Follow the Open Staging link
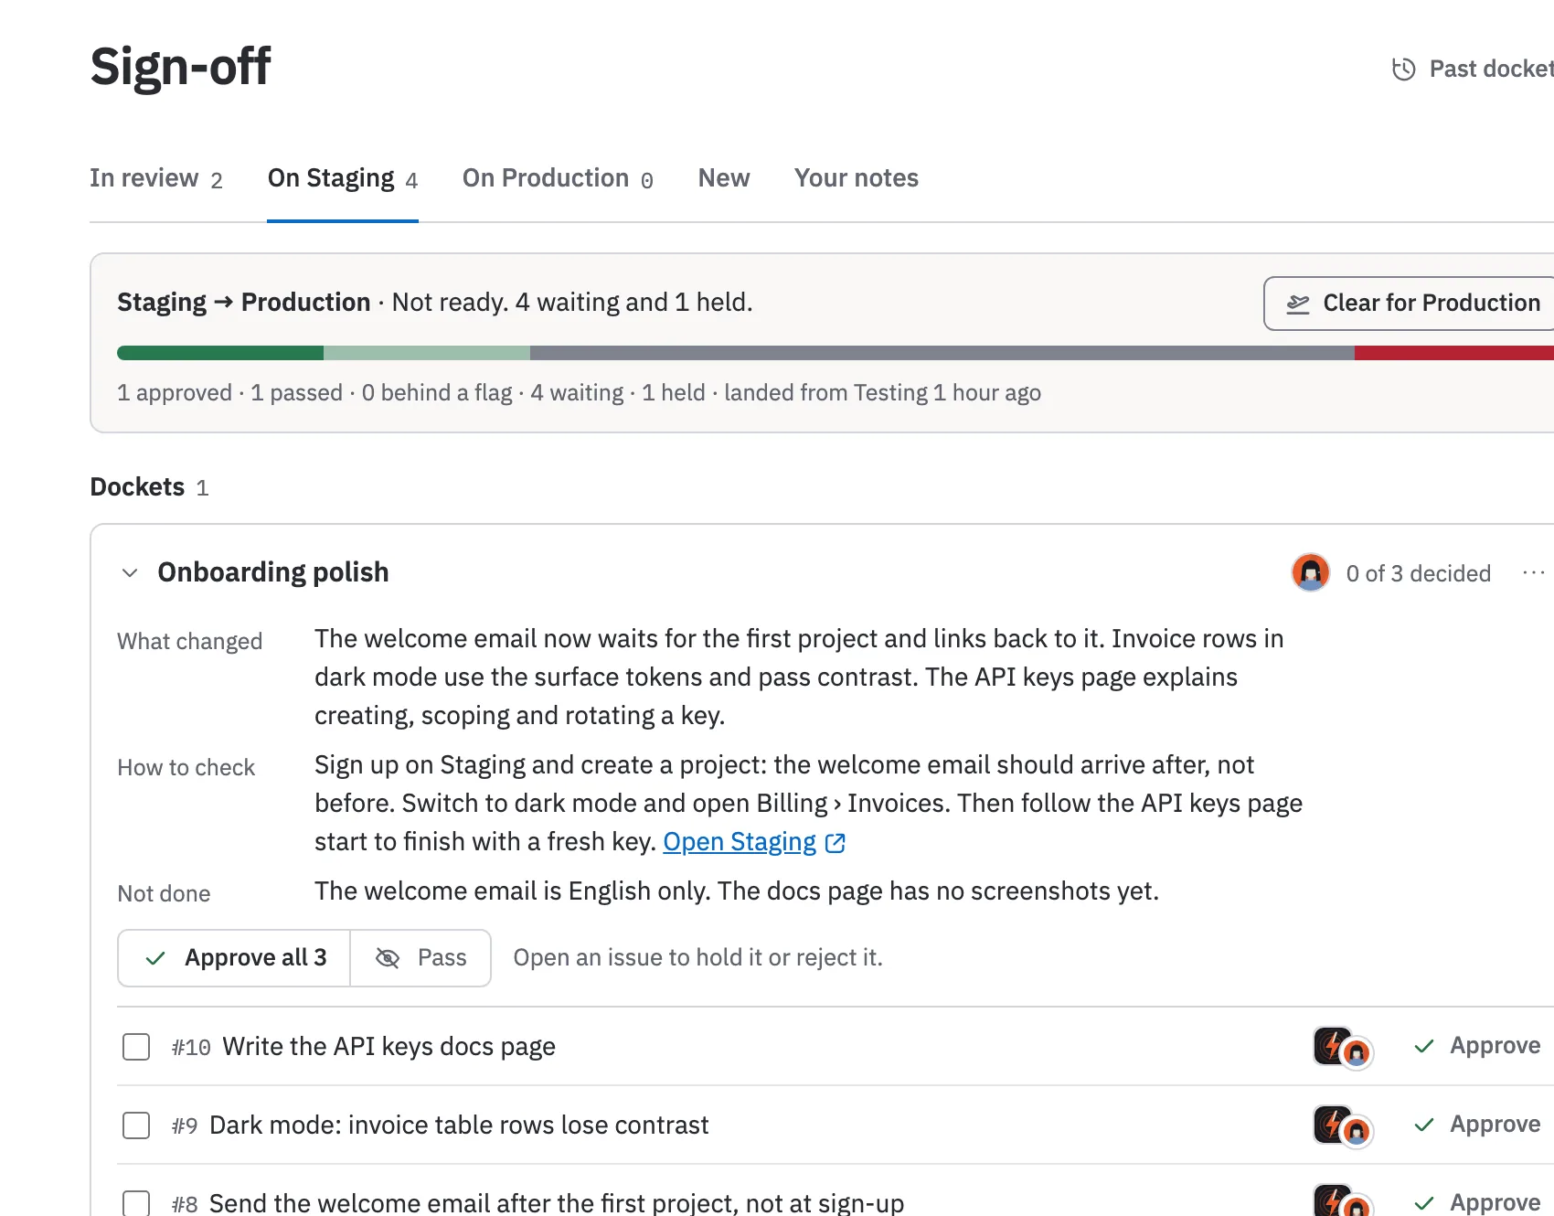Image resolution: width=1554 pixels, height=1216 pixels. point(740,842)
